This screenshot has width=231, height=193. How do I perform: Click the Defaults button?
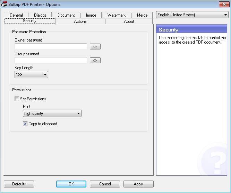click(19, 184)
